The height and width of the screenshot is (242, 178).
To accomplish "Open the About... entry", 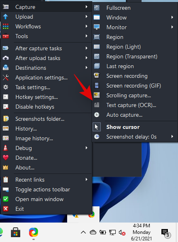I will (47, 167).
